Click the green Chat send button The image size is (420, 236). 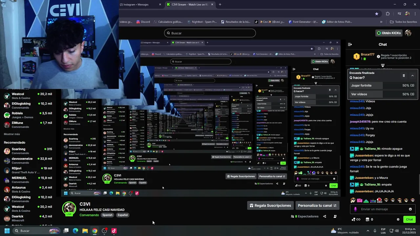pos(409,219)
